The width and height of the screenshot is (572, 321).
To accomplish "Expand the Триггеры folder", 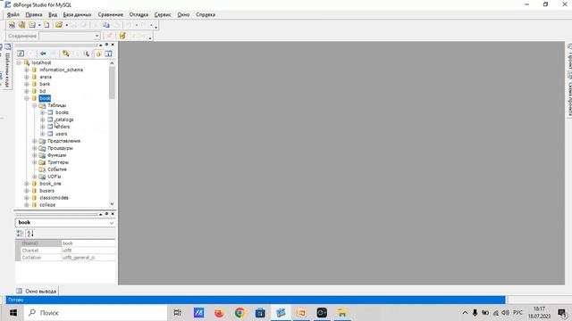I will click(x=35, y=162).
